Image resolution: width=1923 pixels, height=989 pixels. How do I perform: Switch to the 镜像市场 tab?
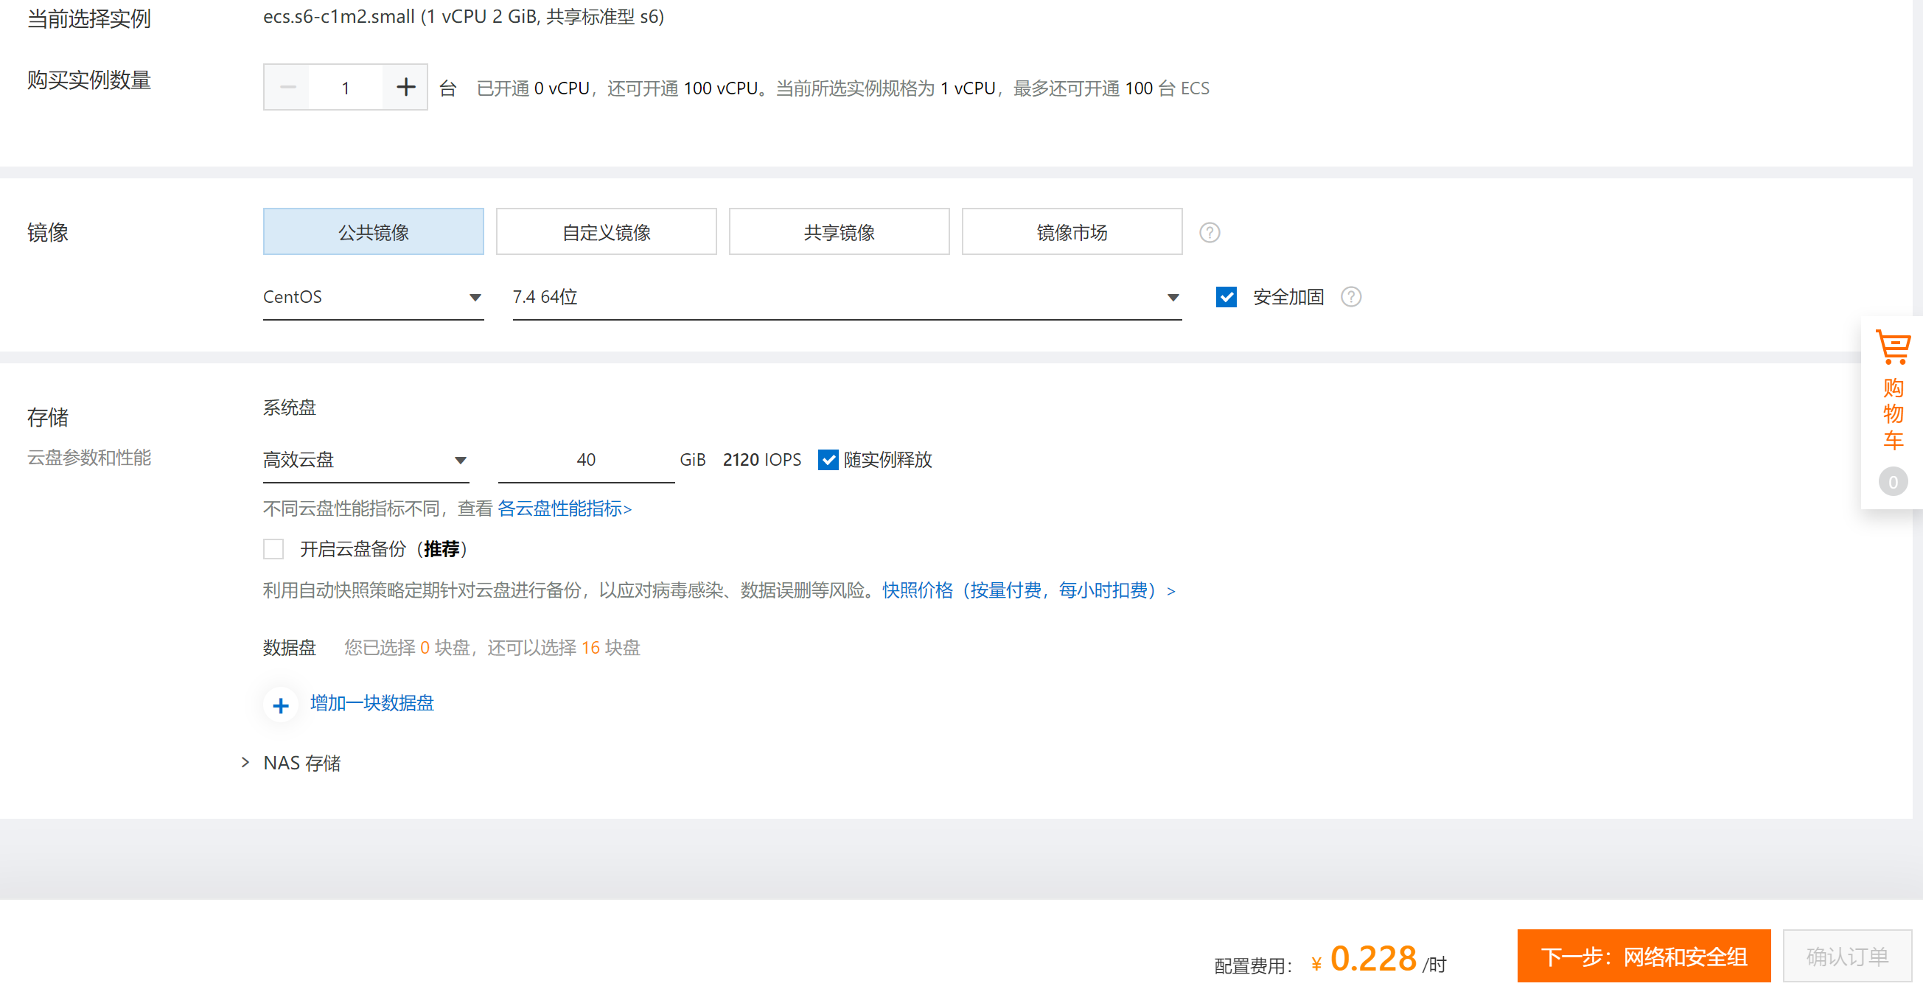click(1071, 233)
